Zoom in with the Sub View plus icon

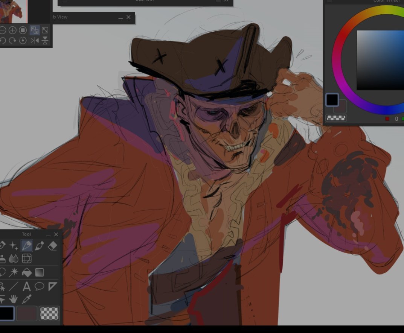tap(12, 30)
